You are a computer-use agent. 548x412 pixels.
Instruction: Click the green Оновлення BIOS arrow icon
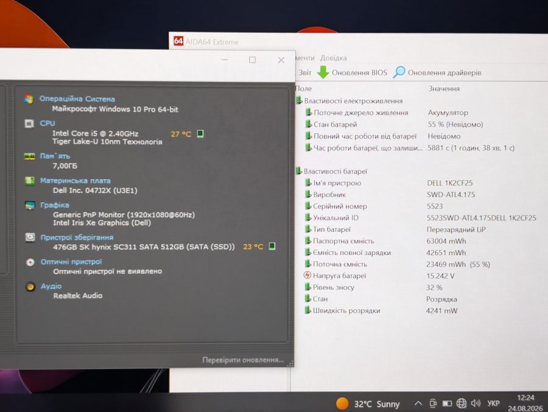pyautogui.click(x=323, y=72)
